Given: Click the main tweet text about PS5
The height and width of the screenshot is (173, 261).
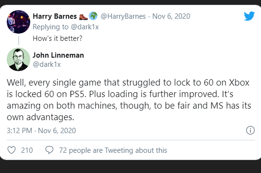Looking at the screenshot, I should click(x=129, y=99).
